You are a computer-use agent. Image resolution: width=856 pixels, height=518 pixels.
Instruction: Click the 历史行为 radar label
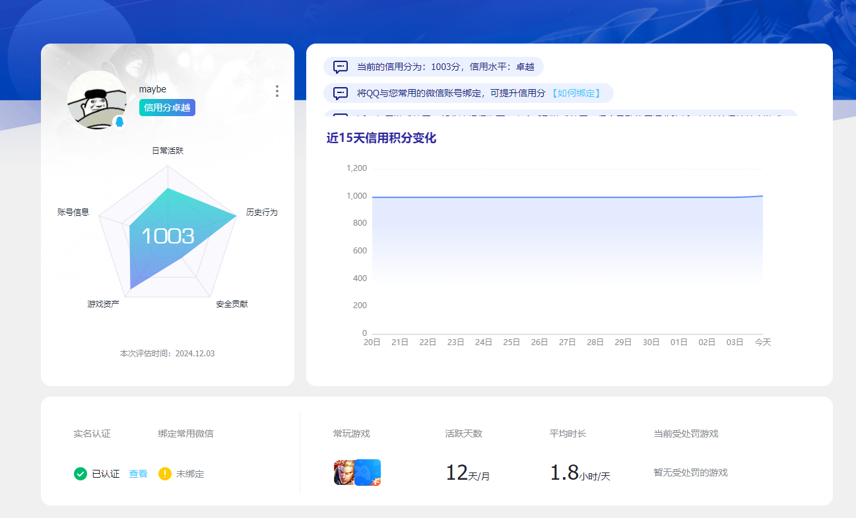tap(262, 212)
